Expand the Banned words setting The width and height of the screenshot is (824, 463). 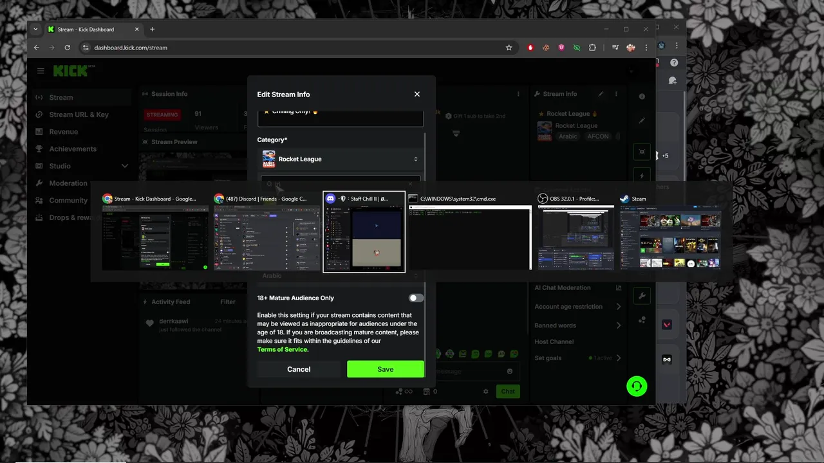click(x=578, y=325)
